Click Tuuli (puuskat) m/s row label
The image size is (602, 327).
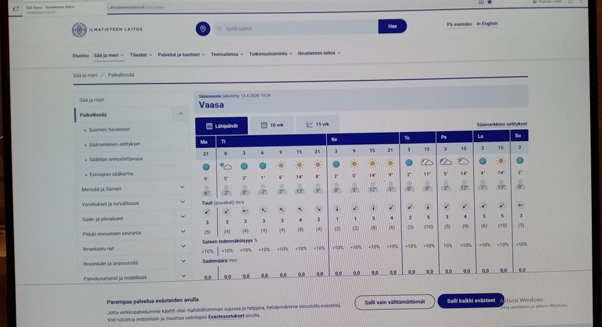[x=223, y=202]
